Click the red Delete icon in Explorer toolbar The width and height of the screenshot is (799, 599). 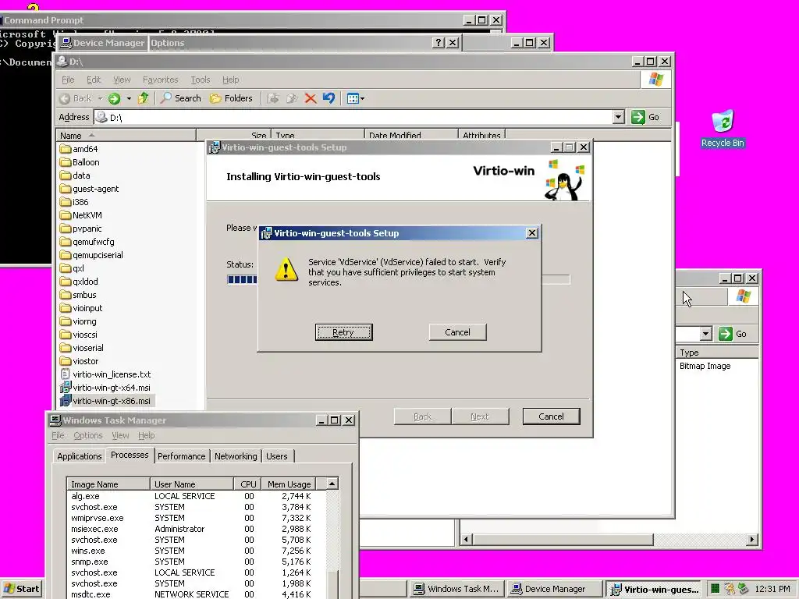(x=311, y=98)
